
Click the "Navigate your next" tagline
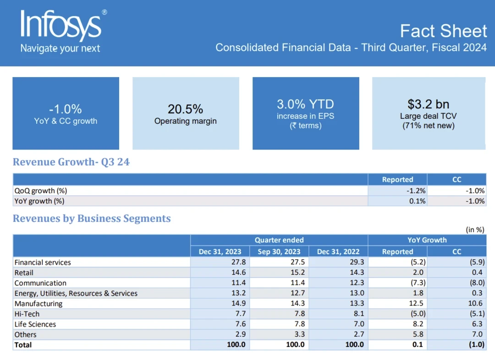pos(60,49)
